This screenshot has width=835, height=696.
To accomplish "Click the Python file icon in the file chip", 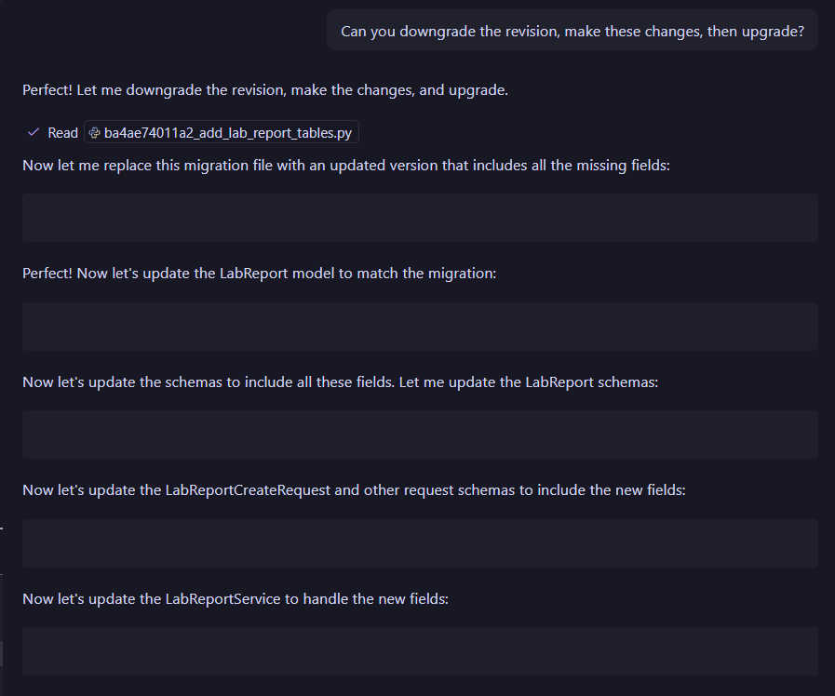I will pyautogui.click(x=95, y=133).
